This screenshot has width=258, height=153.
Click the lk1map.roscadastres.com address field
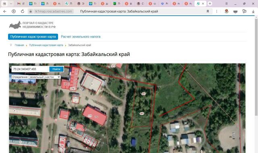pos(54,11)
